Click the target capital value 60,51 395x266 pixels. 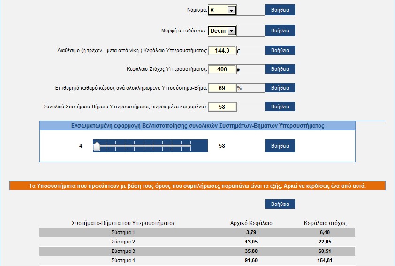[325, 251]
